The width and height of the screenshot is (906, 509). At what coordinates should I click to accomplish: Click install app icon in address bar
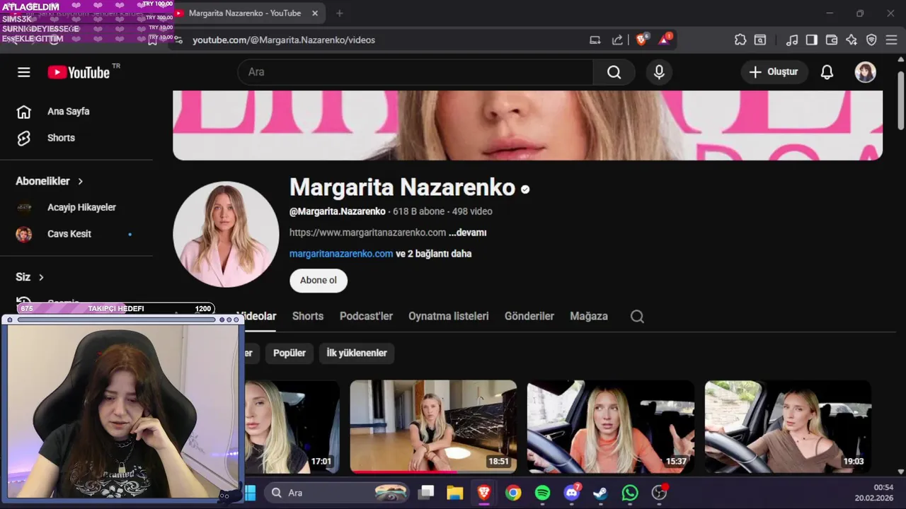[x=595, y=40]
